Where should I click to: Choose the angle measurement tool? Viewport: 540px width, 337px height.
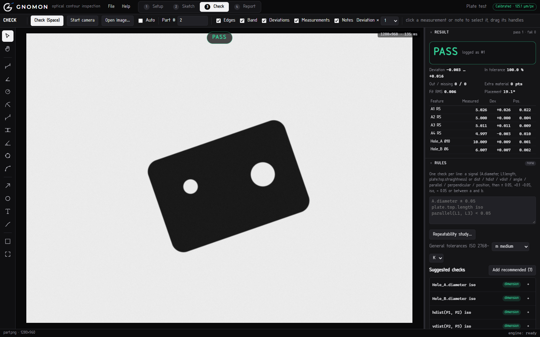tap(8, 79)
